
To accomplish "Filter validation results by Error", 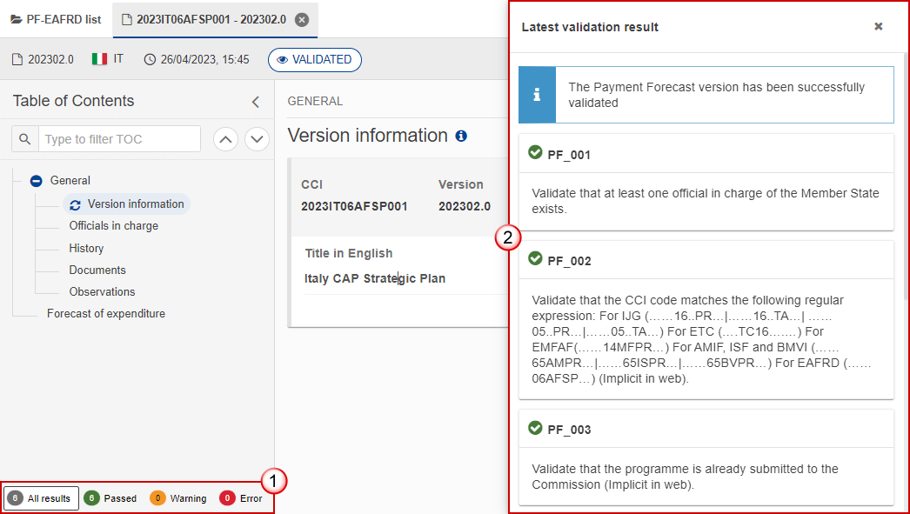I will tap(241, 498).
